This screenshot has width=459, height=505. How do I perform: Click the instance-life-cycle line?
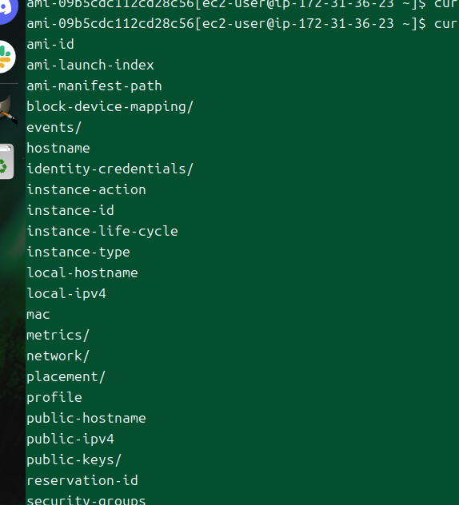pos(102,232)
